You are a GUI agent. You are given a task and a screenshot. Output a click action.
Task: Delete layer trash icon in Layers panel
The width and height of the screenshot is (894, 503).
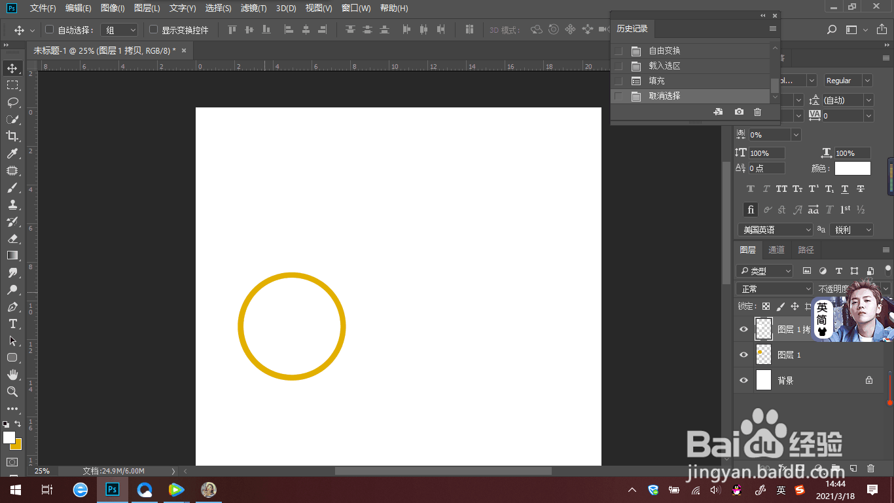(x=870, y=468)
